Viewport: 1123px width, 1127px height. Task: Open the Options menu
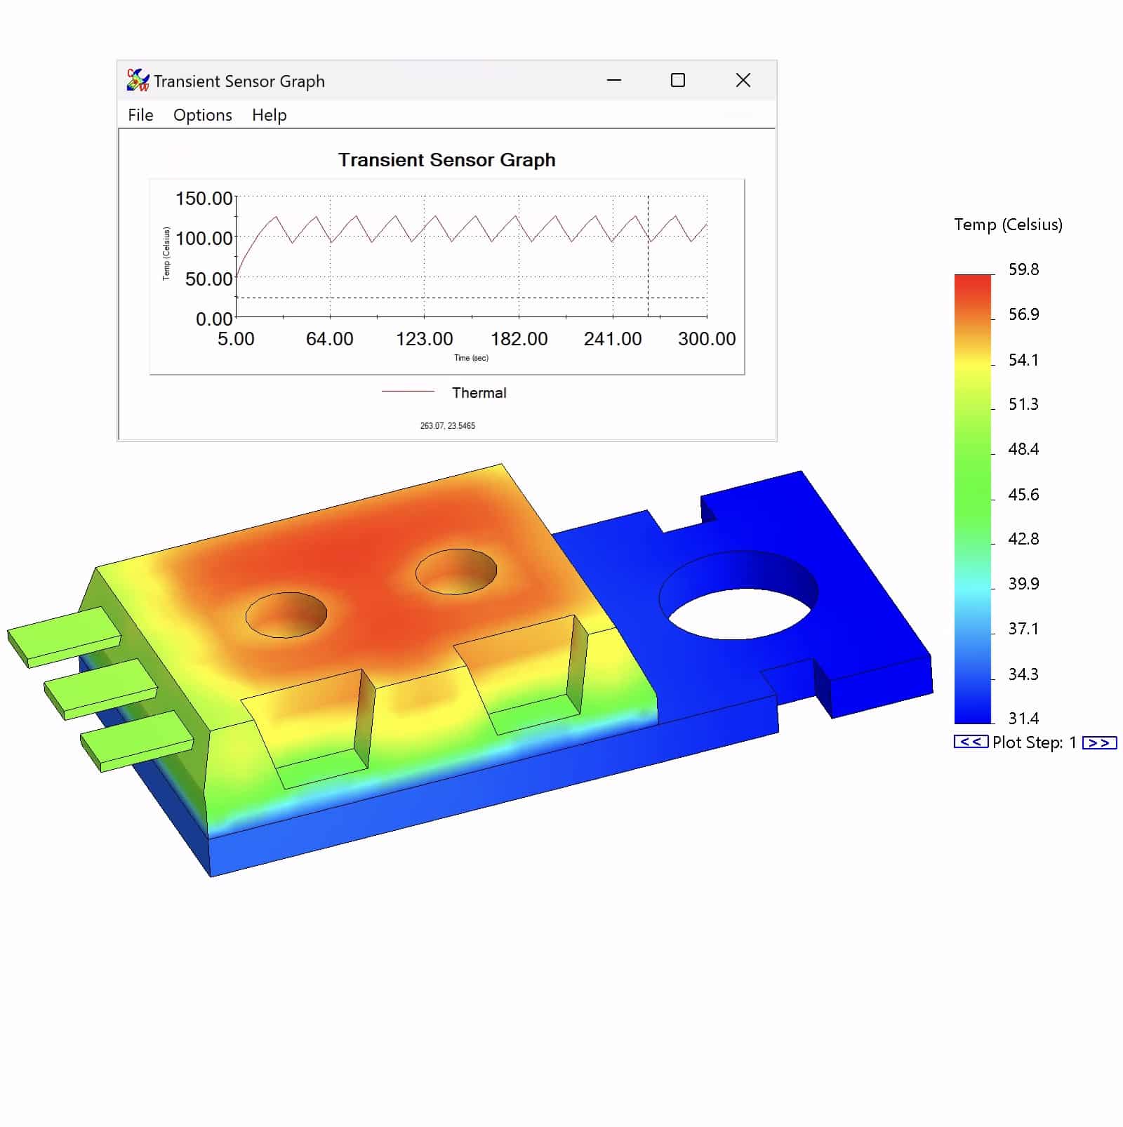tap(202, 115)
